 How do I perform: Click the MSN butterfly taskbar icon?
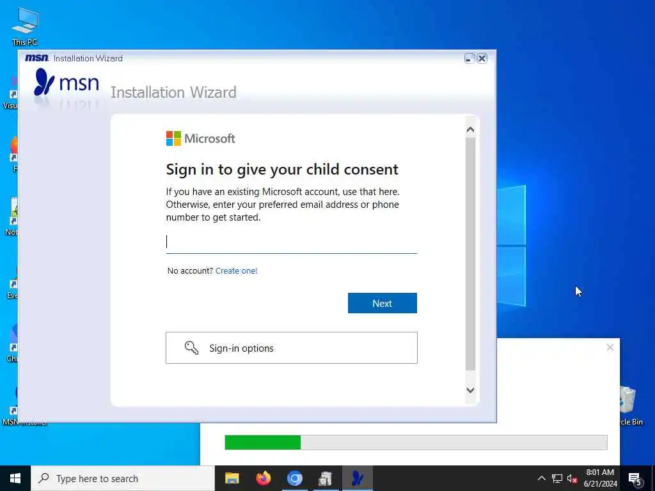(357, 478)
